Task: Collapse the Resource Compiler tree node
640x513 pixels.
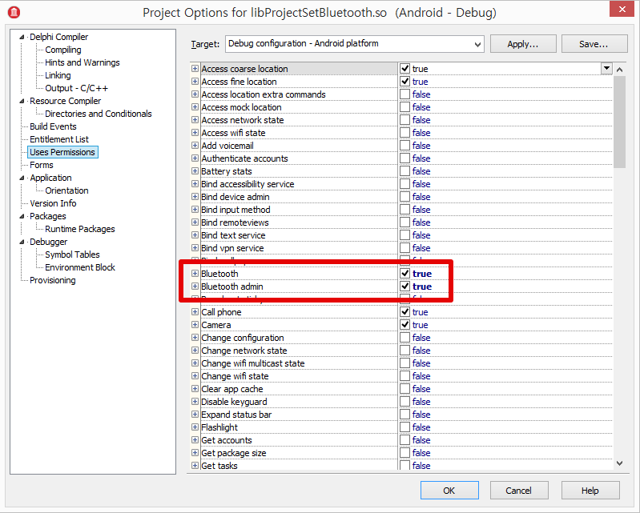Action: click(x=22, y=101)
